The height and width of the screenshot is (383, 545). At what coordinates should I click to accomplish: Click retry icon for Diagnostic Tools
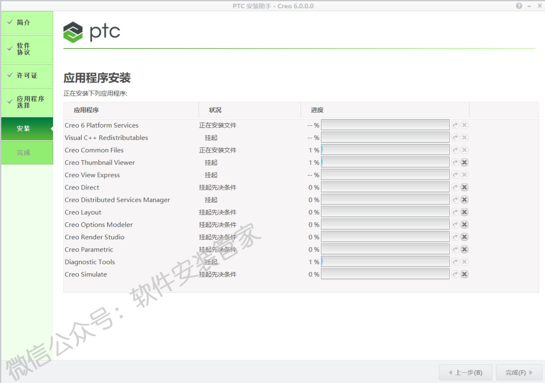[456, 262]
